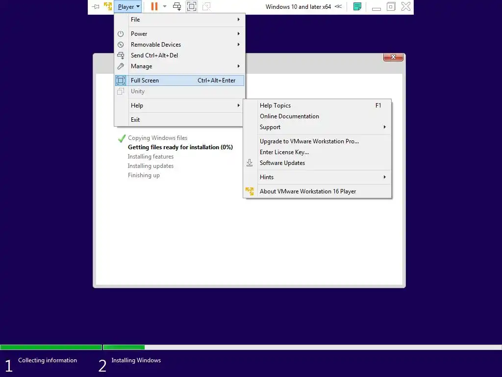
Task: Click 'Collecting information' stage label
Action: tap(48, 360)
